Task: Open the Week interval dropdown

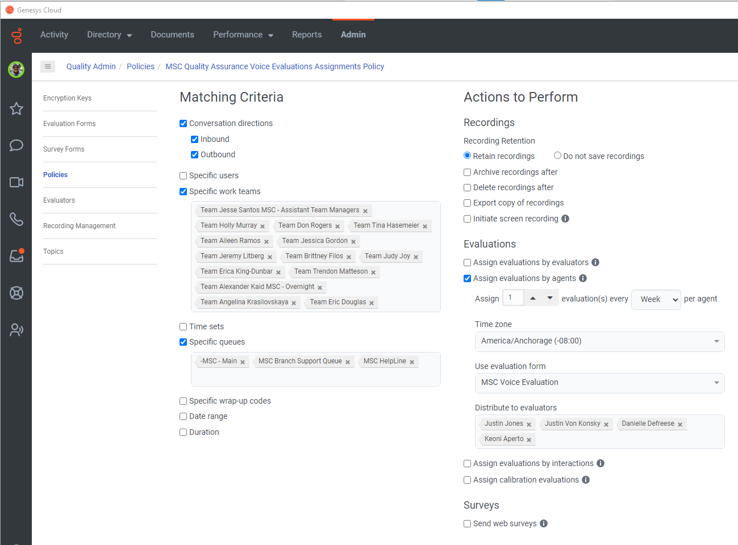Action: (x=656, y=299)
